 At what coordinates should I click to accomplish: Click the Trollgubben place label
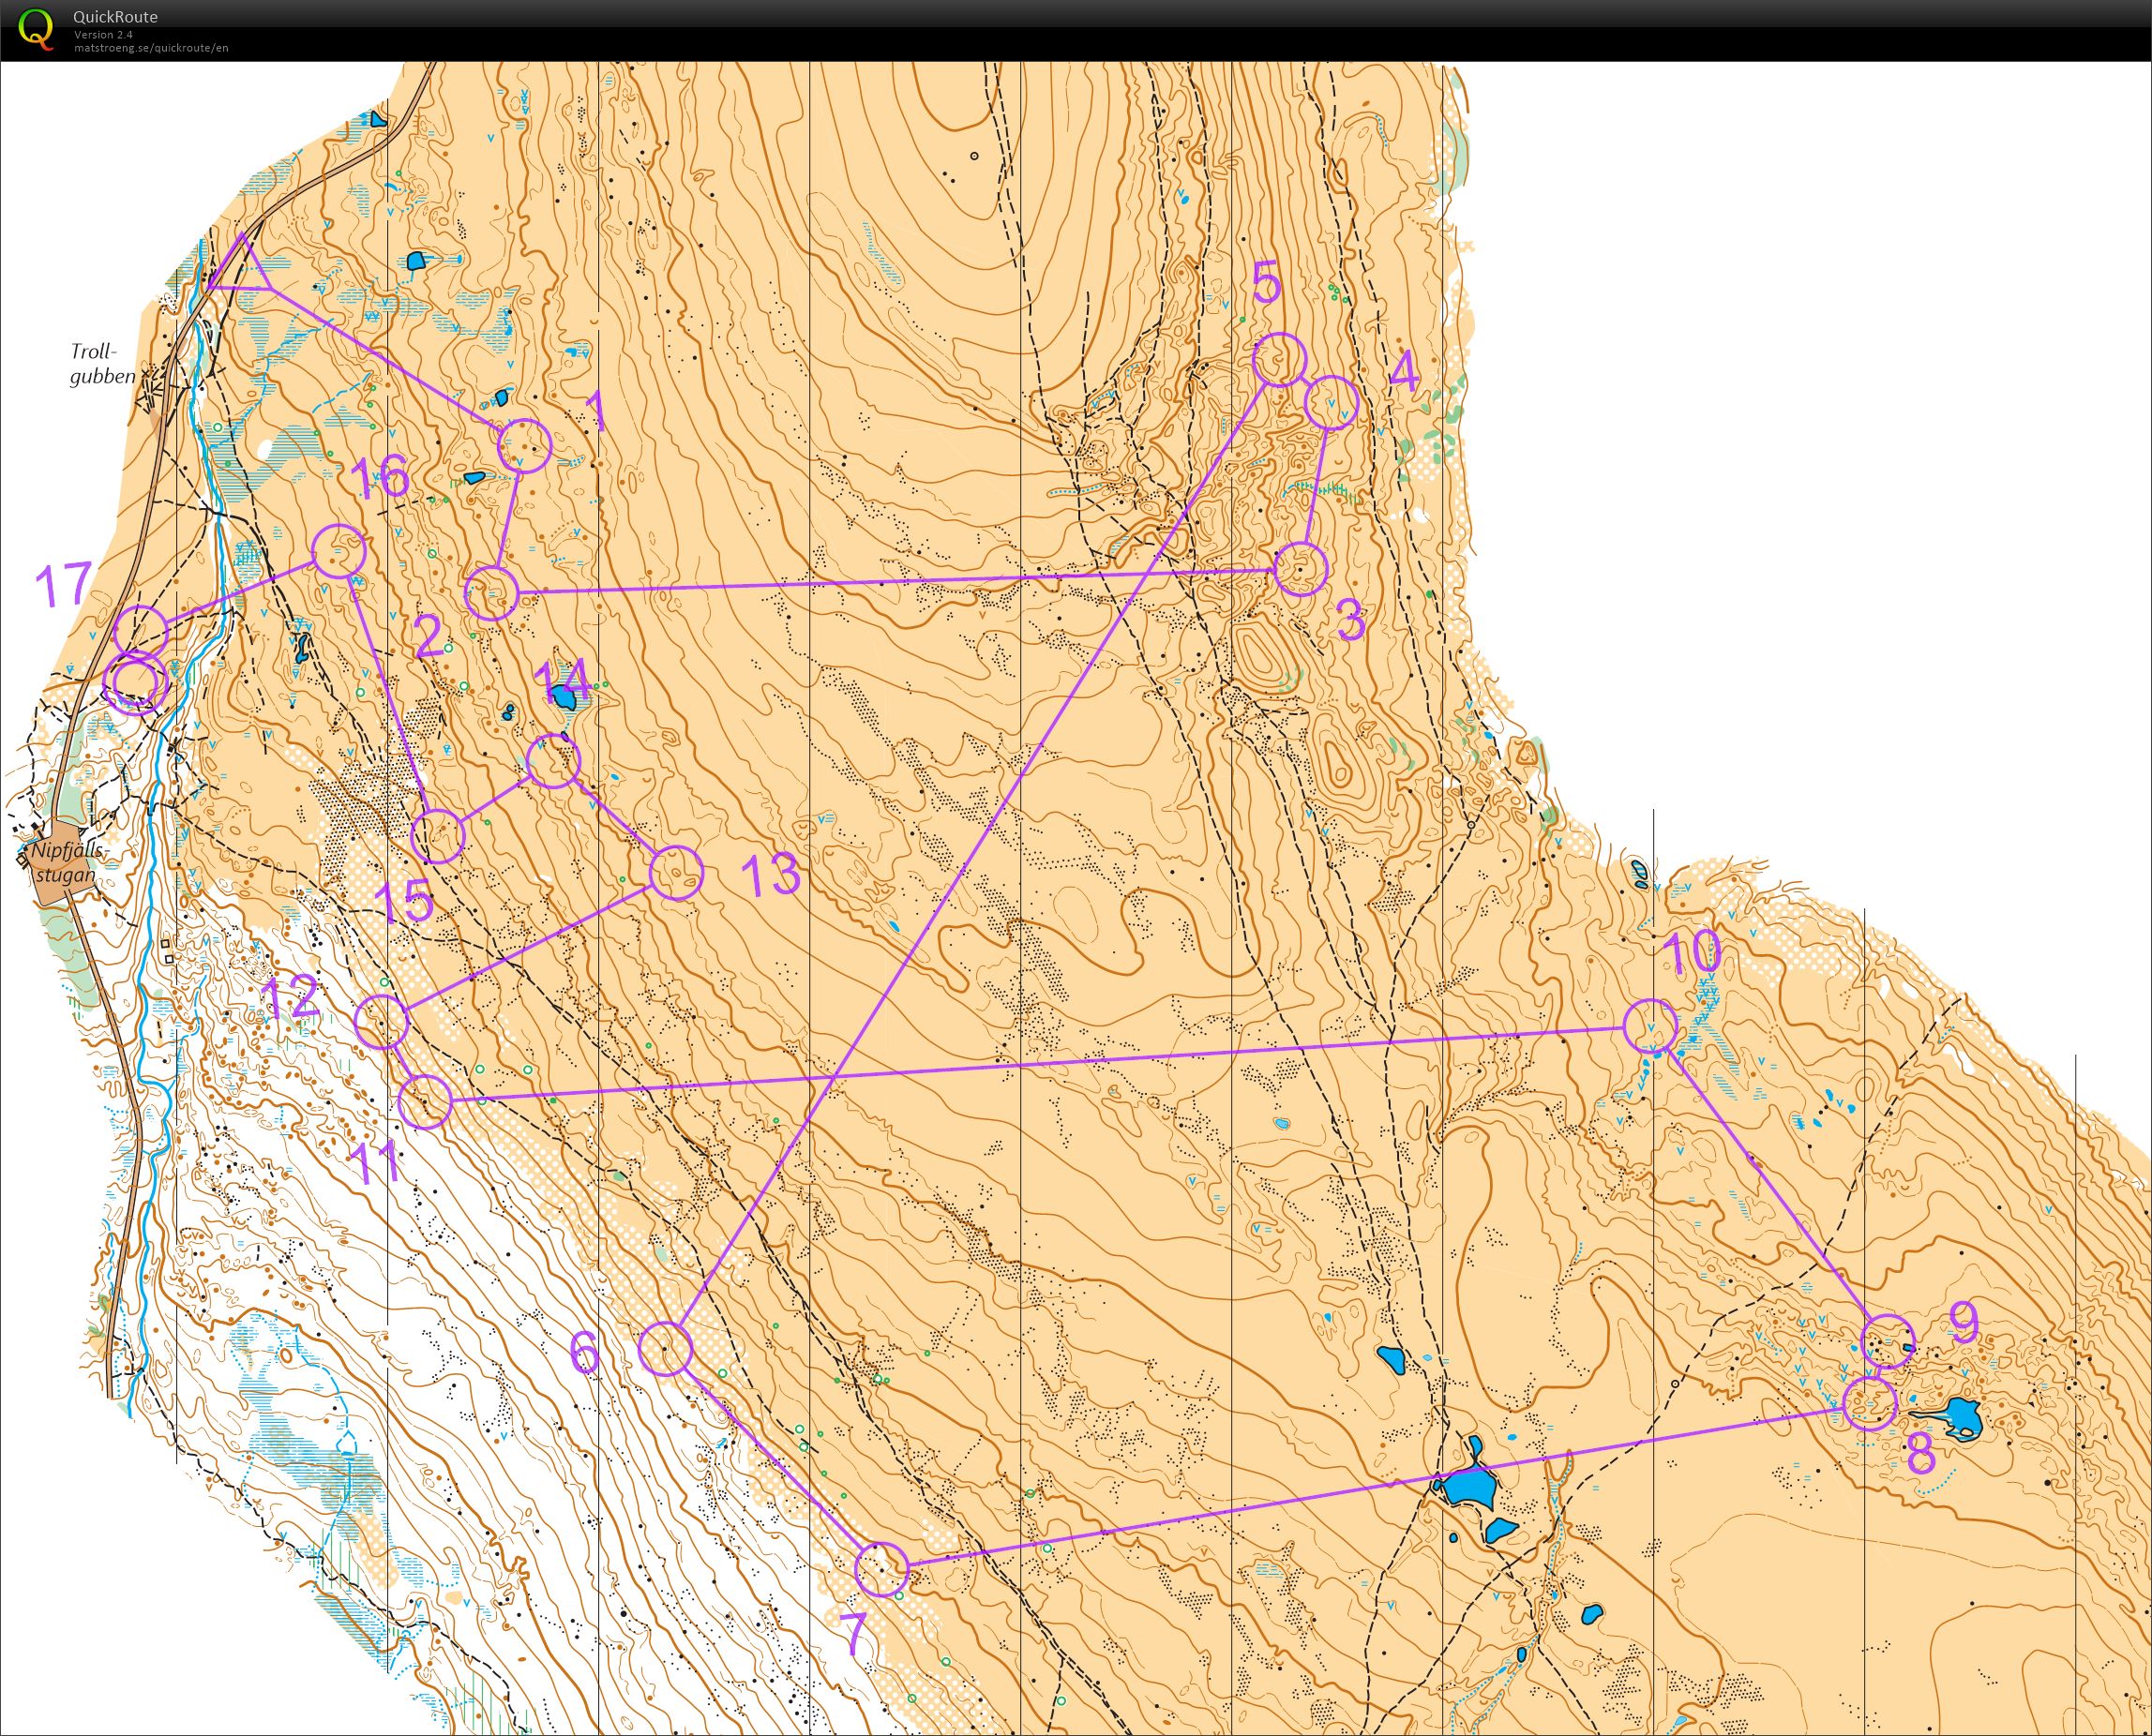point(101,364)
